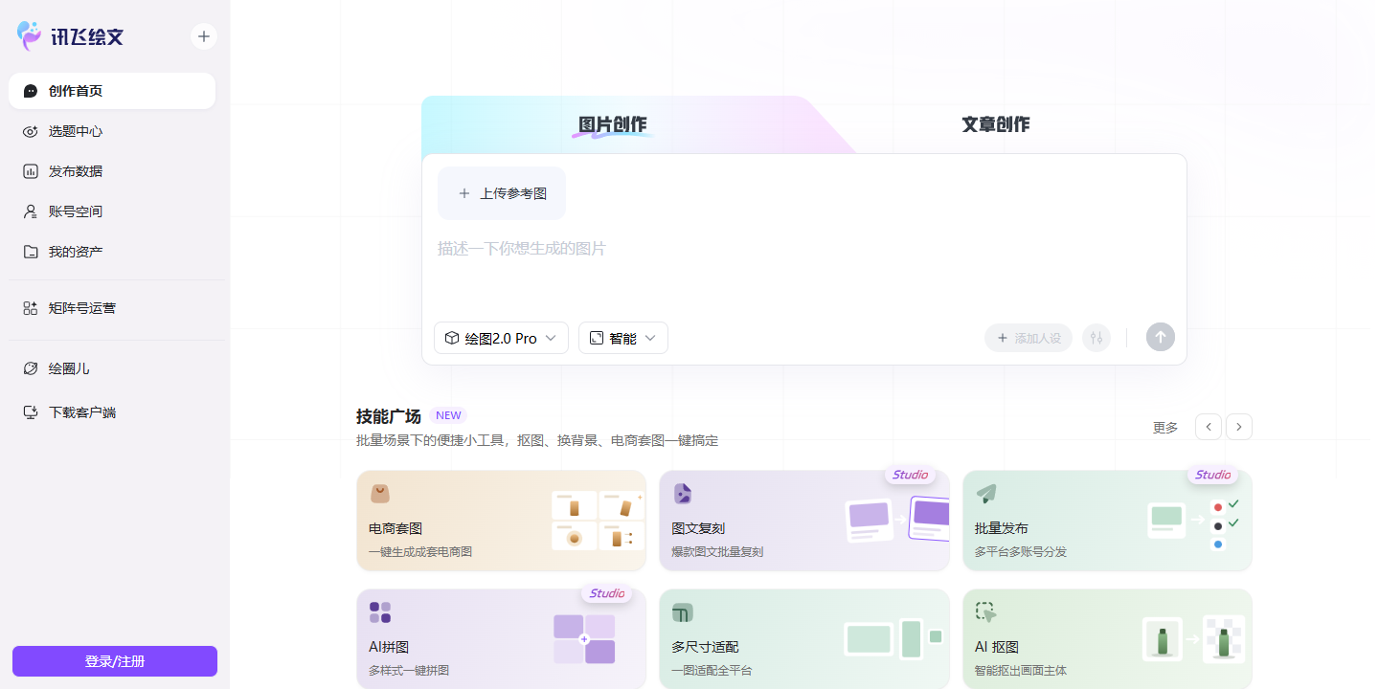Click the send arrow button
Image resolution: width=1379 pixels, height=689 pixels.
(1161, 337)
